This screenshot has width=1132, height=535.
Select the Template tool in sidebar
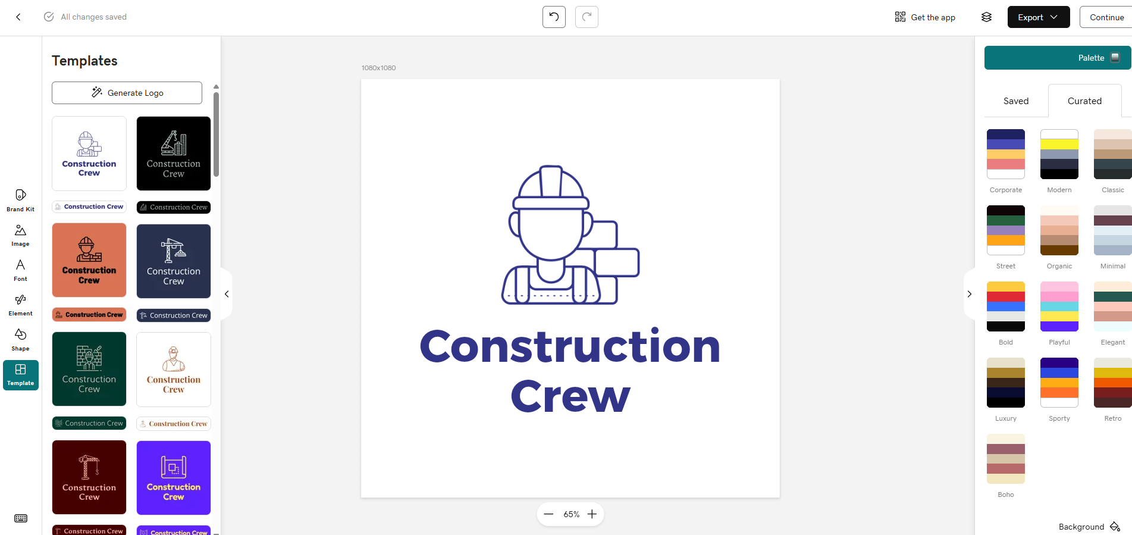tap(21, 375)
